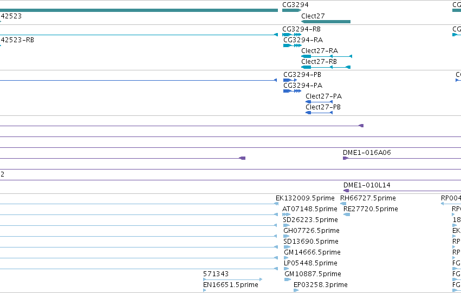461x293 pixels.
Task: Click the purple arrowhead ending the topmost purple line
Action: [361, 126]
